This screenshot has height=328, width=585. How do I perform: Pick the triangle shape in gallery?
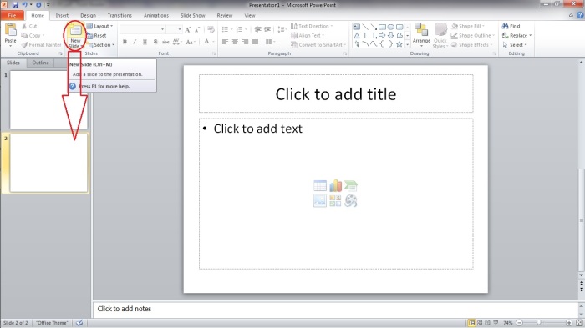click(357, 35)
